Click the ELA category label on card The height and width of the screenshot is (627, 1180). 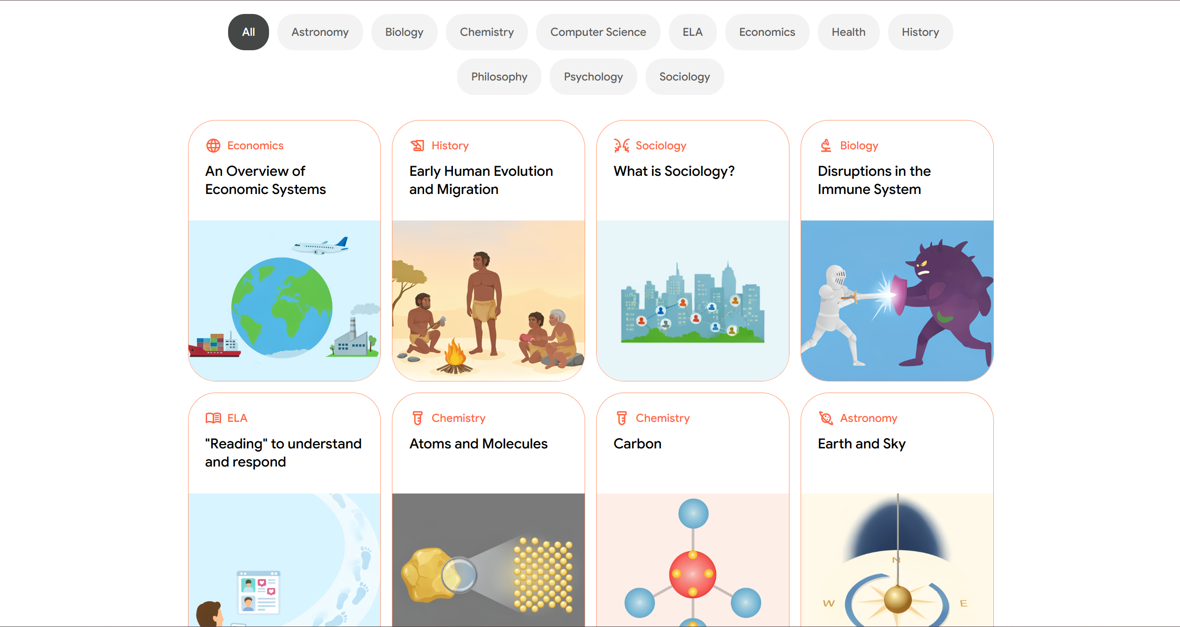click(237, 418)
